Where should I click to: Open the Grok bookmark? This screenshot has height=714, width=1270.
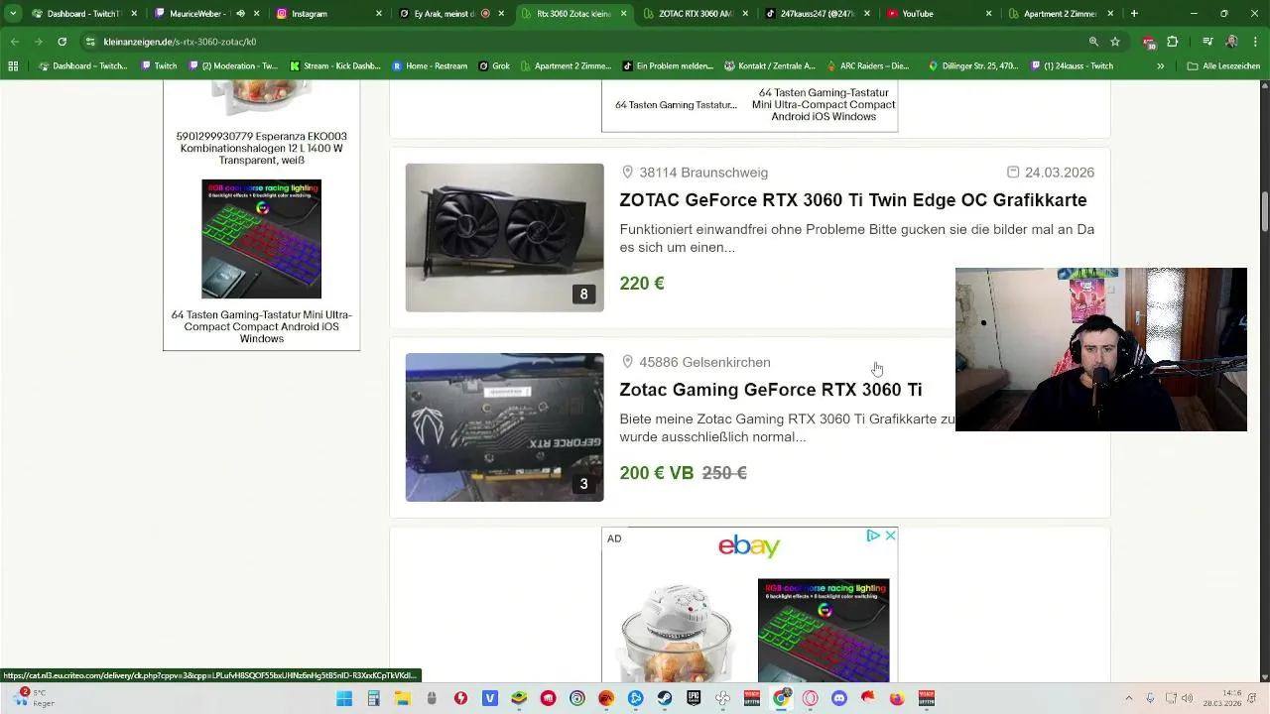tap(494, 66)
